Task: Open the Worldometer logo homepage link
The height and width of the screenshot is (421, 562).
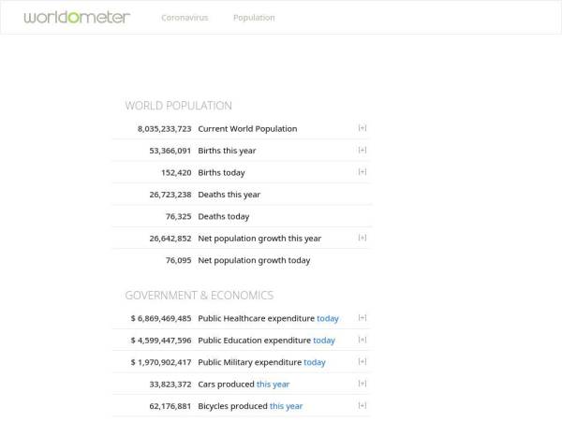Action: tap(77, 17)
